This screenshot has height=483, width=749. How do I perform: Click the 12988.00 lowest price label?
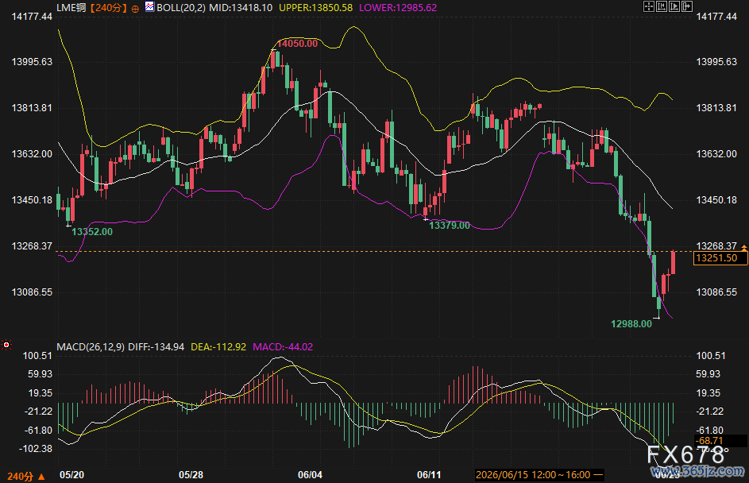pos(631,324)
